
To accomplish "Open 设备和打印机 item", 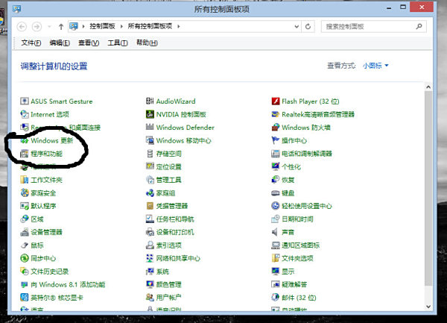I will 175,232.
